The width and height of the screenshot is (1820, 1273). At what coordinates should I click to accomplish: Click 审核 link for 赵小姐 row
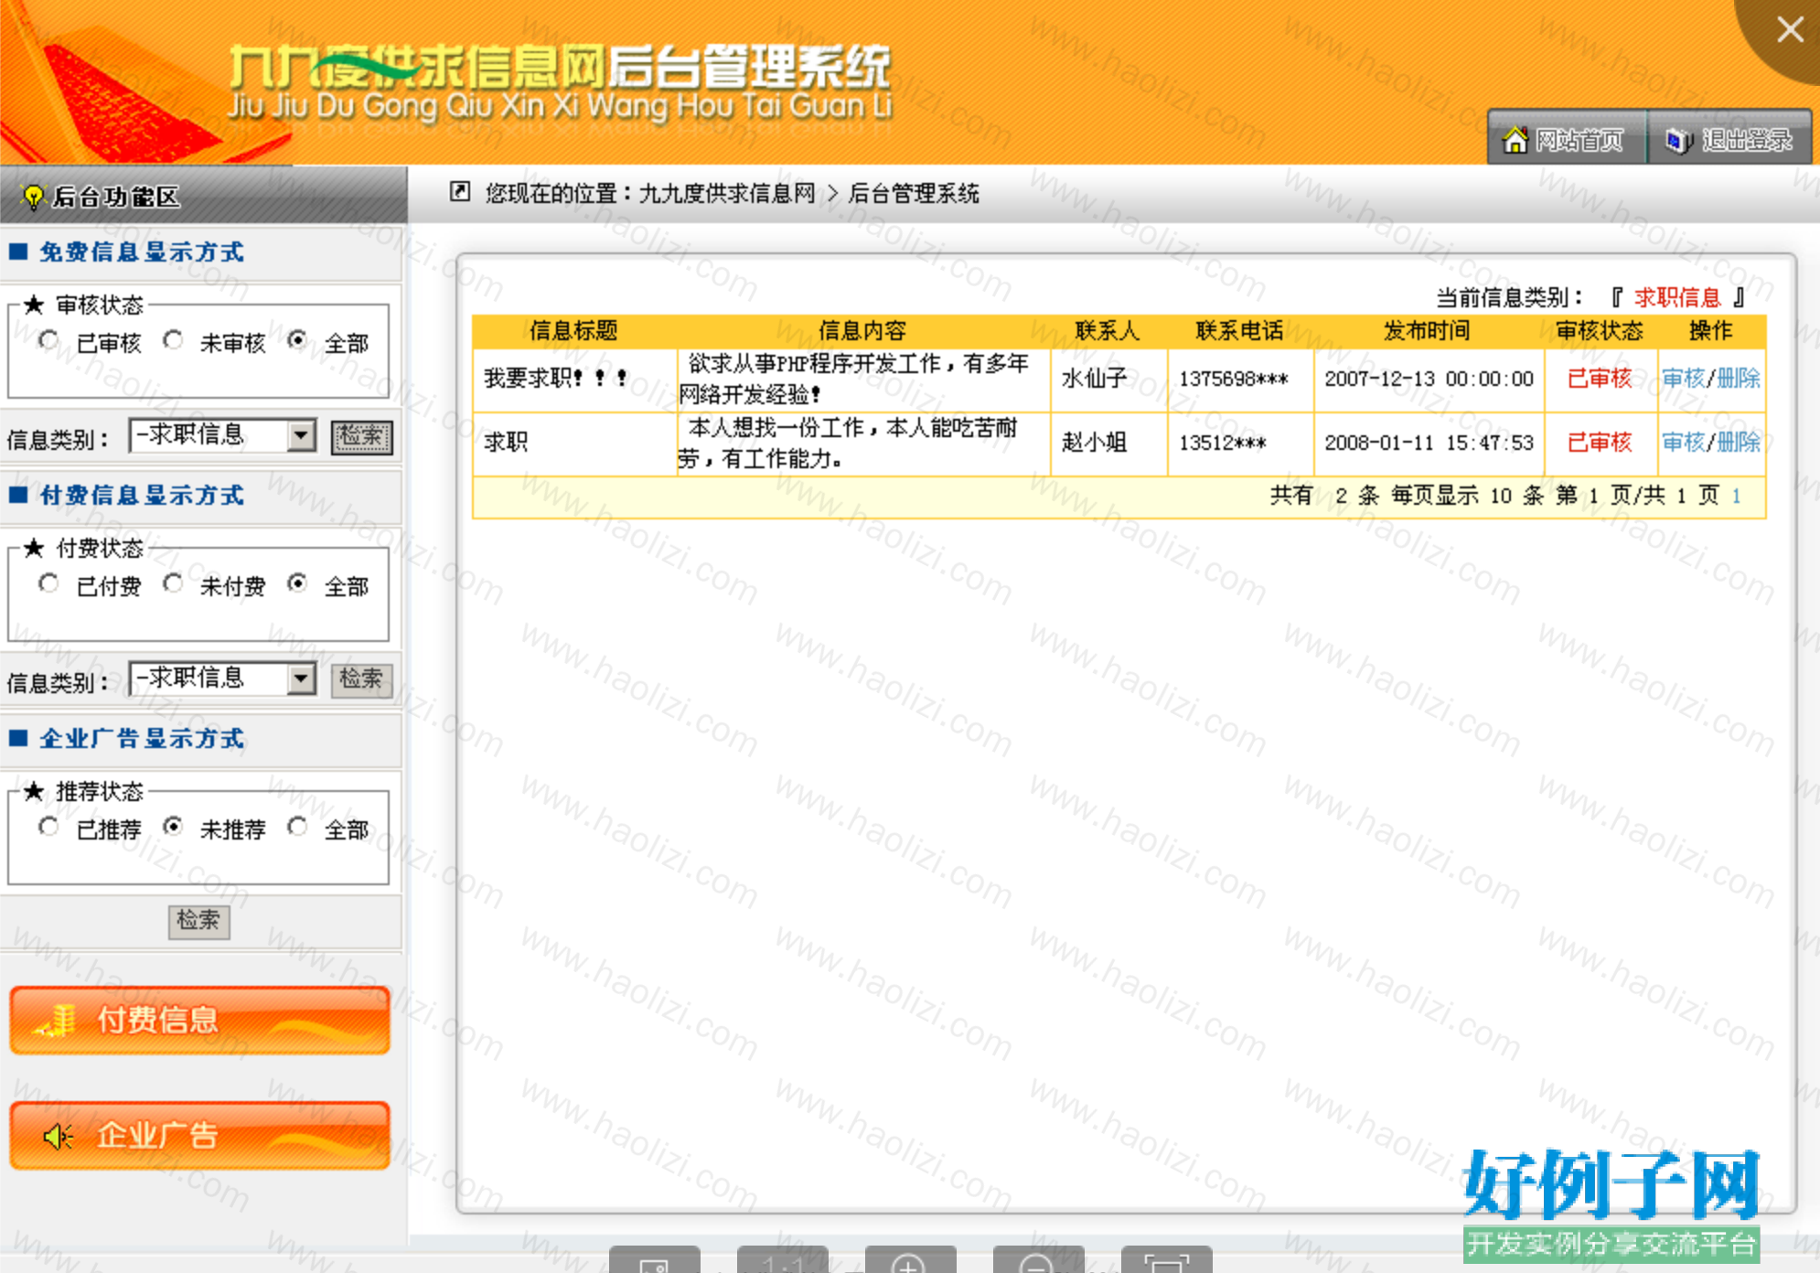(x=1683, y=443)
